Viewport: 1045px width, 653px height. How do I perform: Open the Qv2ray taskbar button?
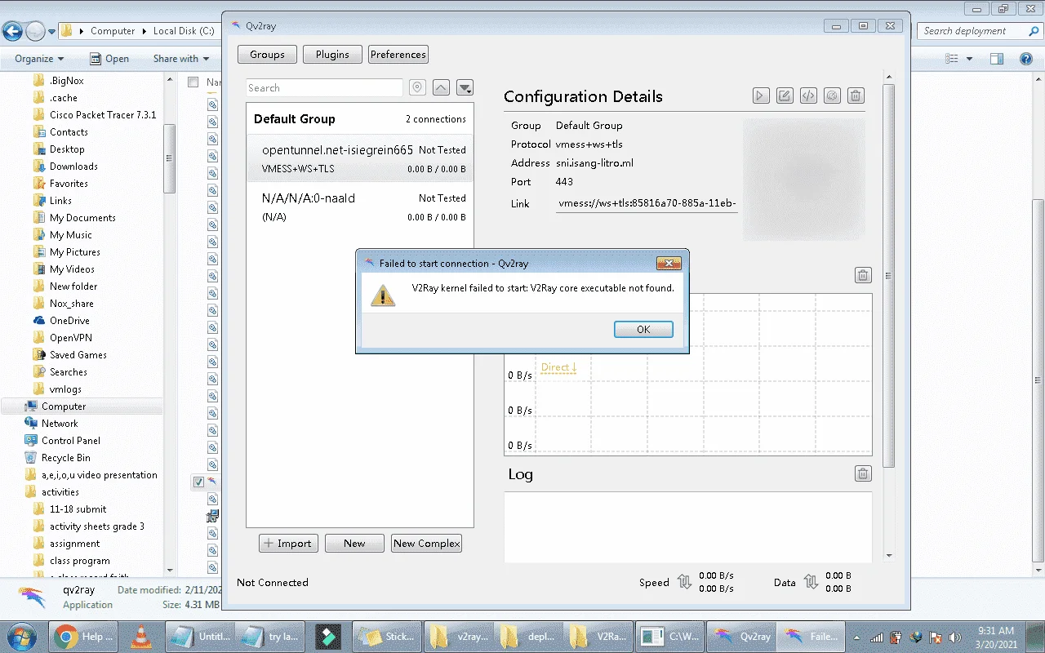click(740, 637)
